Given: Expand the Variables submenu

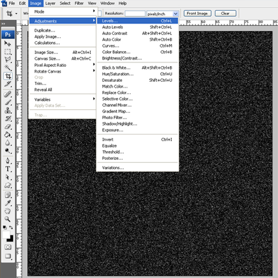Looking at the screenshot, I should 62,100.
